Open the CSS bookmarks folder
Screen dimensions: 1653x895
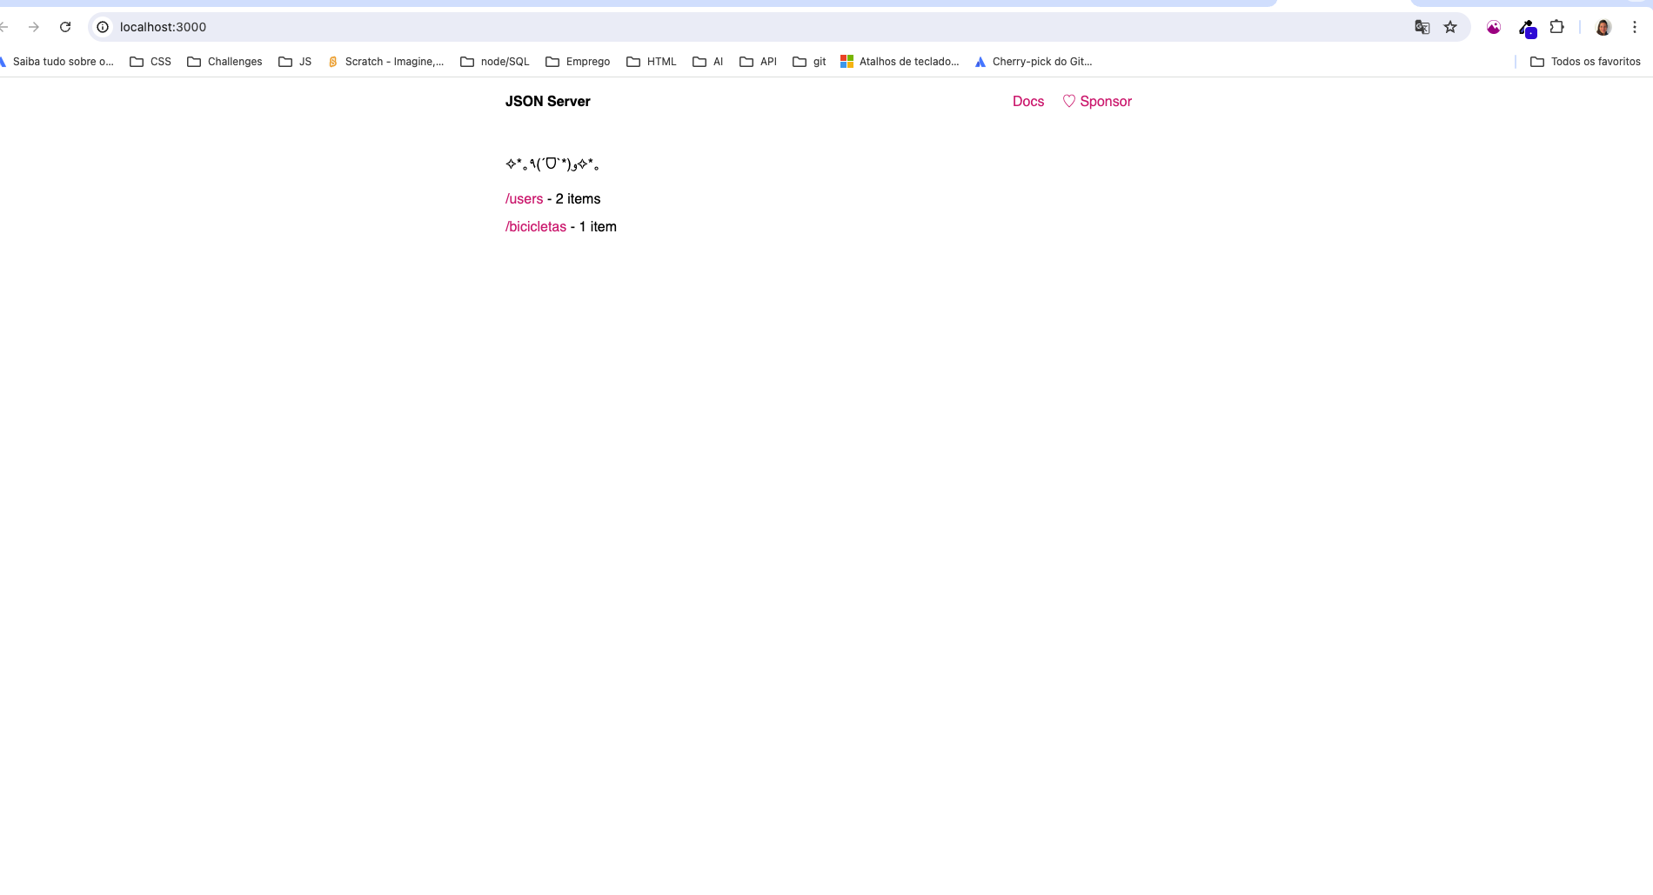pos(151,62)
